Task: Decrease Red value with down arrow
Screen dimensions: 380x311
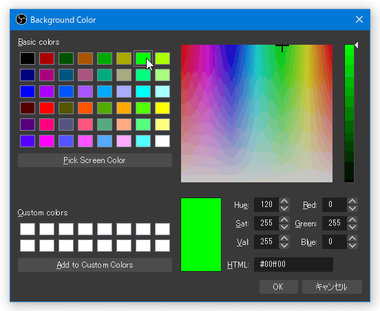Action: point(352,208)
